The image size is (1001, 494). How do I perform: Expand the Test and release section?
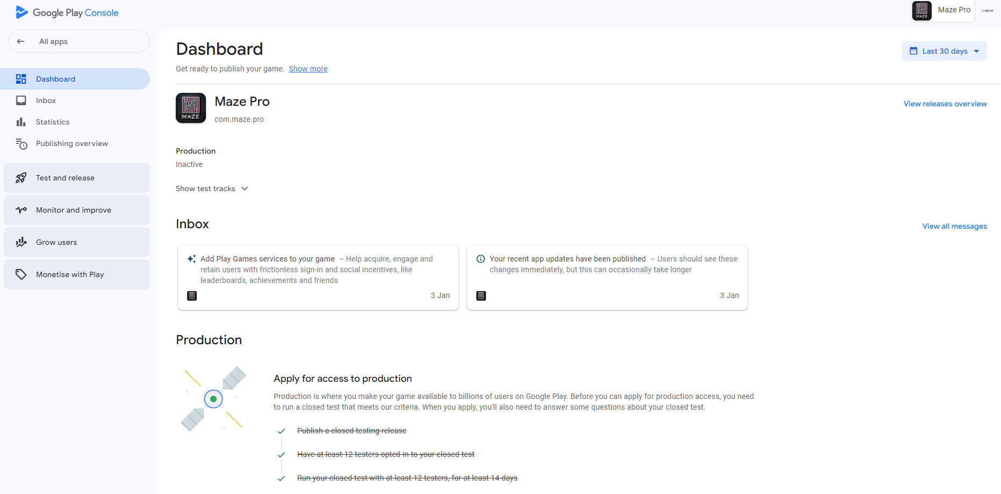coord(77,178)
